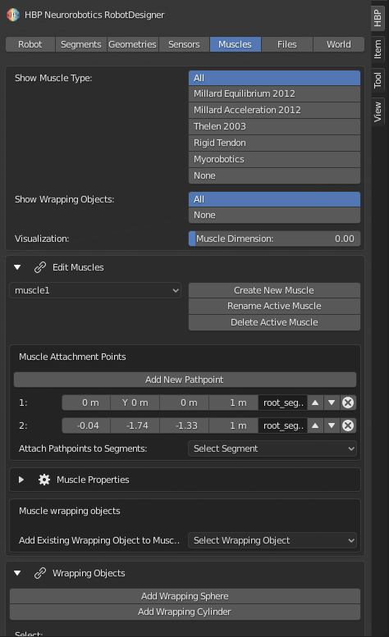The width and height of the screenshot is (389, 637).
Task: Delete pathpoint 2 using the X icon
Action: click(x=348, y=425)
